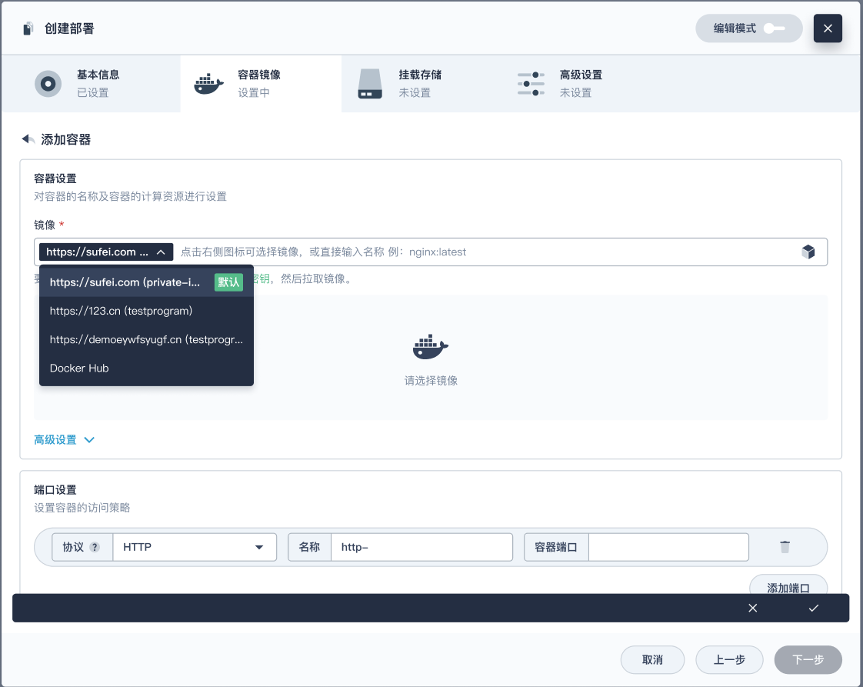Click the Docker whale icon in 容器镜像 tab
Screen dimensions: 863x687
pyautogui.click(x=208, y=84)
